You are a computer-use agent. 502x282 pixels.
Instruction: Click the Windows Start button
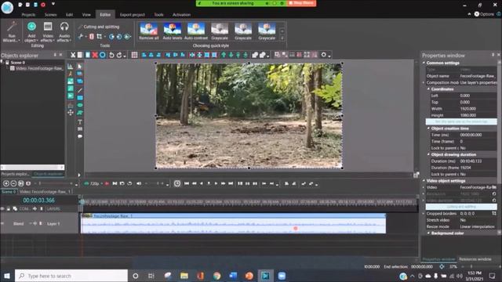click(x=7, y=276)
